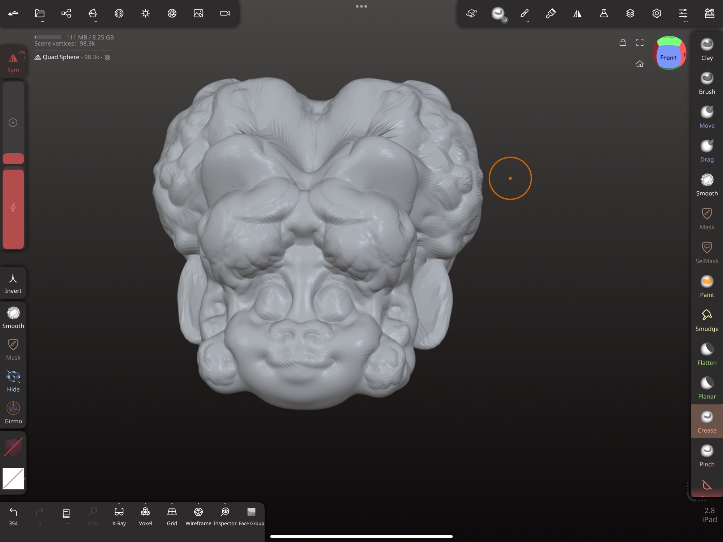This screenshot has height=542, width=723.
Task: Expand the Voxel remesh options
Action: (145, 504)
